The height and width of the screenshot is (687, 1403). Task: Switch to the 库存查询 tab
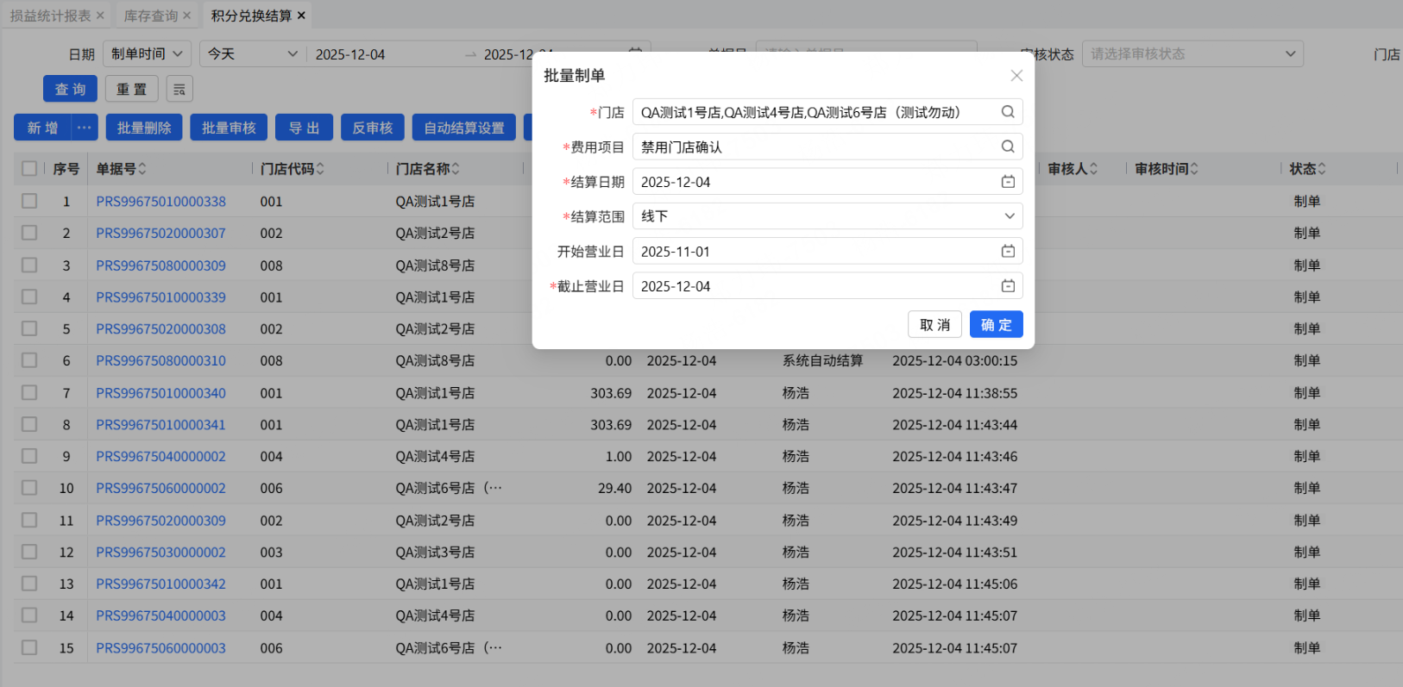[x=150, y=16]
